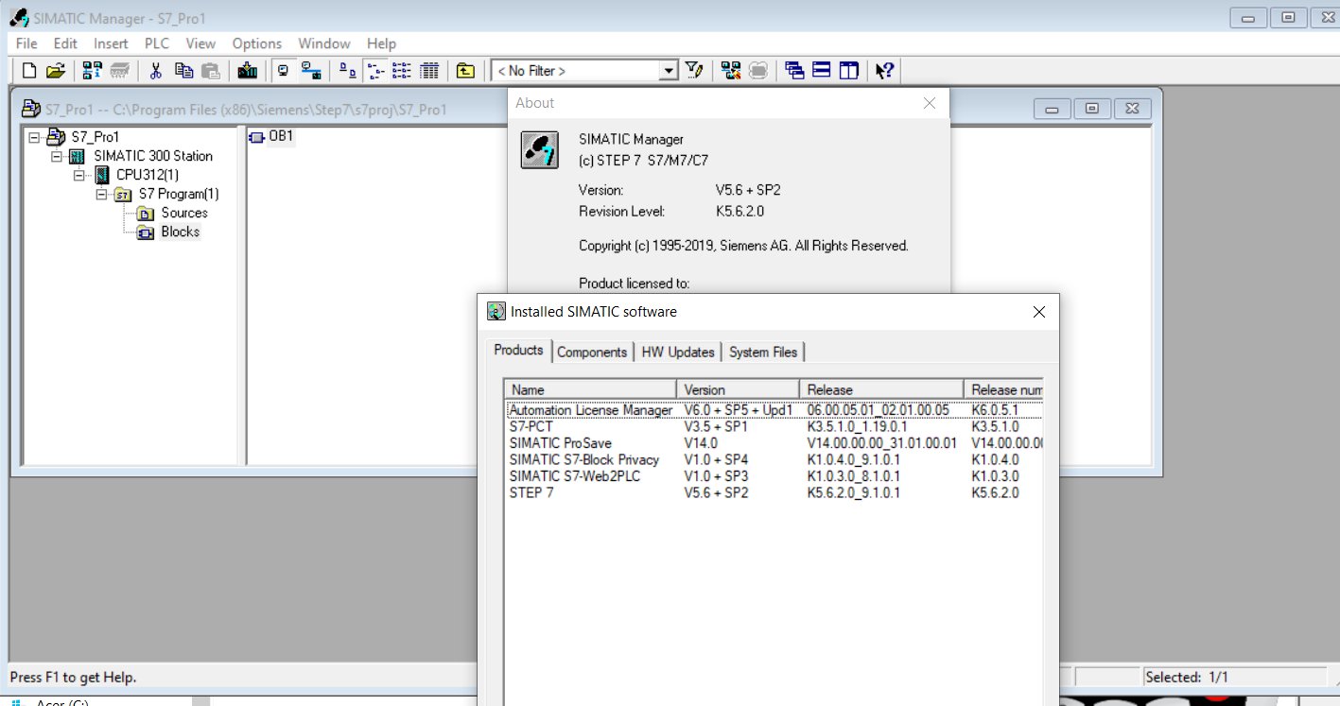Collapse the S7 Program(1) tree node
Viewport: 1340px width, 706px height.
(102, 194)
